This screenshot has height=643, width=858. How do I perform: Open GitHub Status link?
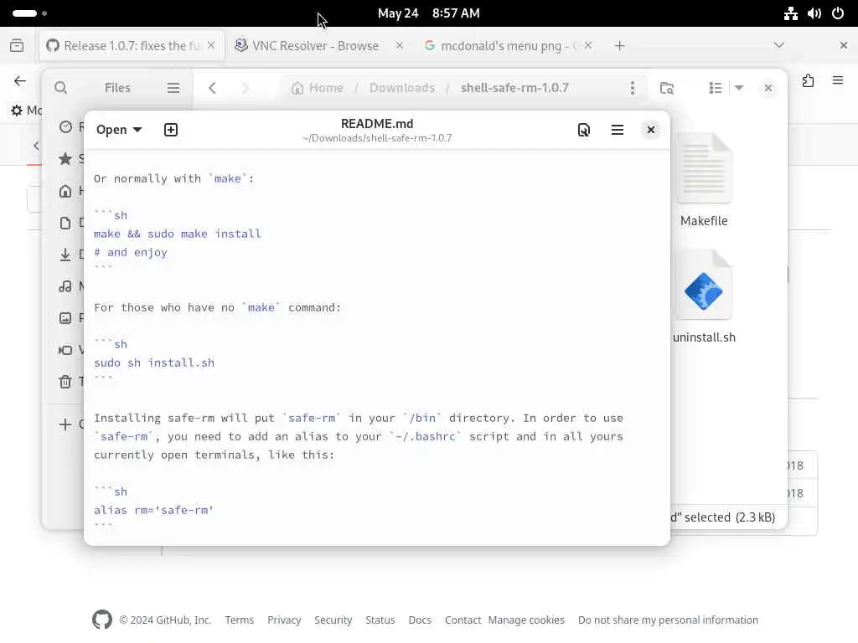(380, 620)
